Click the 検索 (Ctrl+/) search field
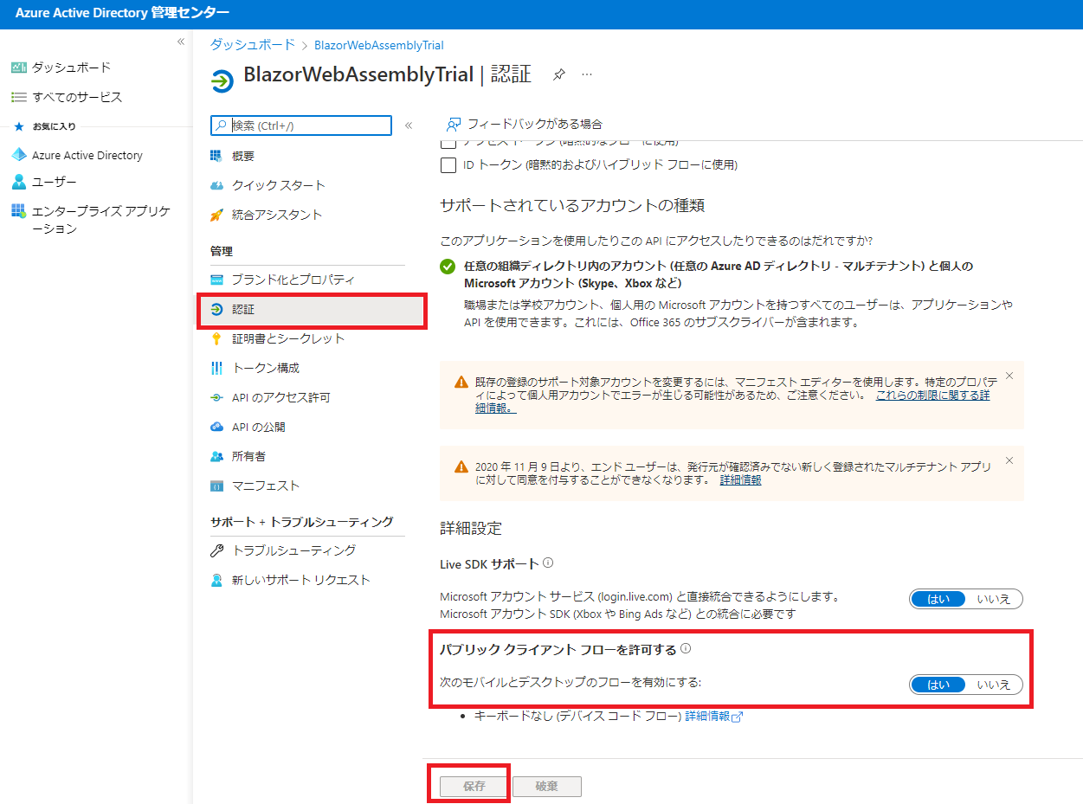Viewport: 1083px width, 804px height. point(301,125)
